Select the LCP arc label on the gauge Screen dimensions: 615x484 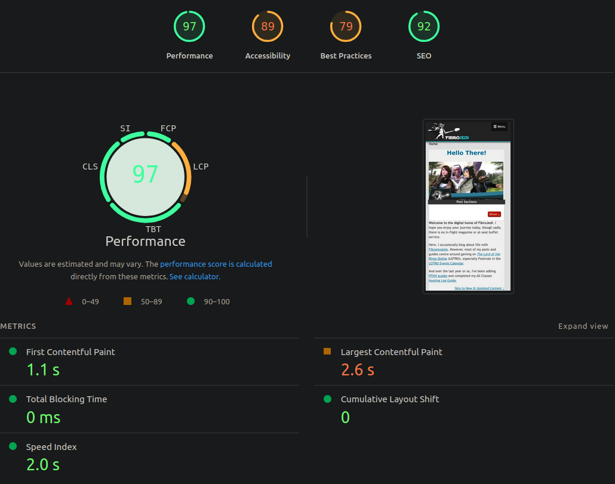click(x=201, y=167)
